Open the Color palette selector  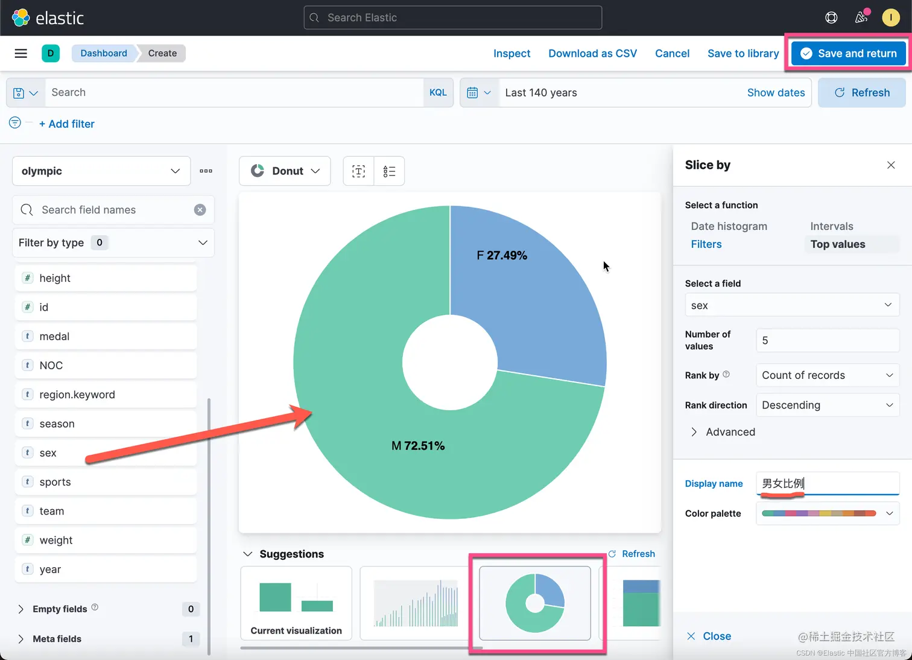click(x=828, y=513)
